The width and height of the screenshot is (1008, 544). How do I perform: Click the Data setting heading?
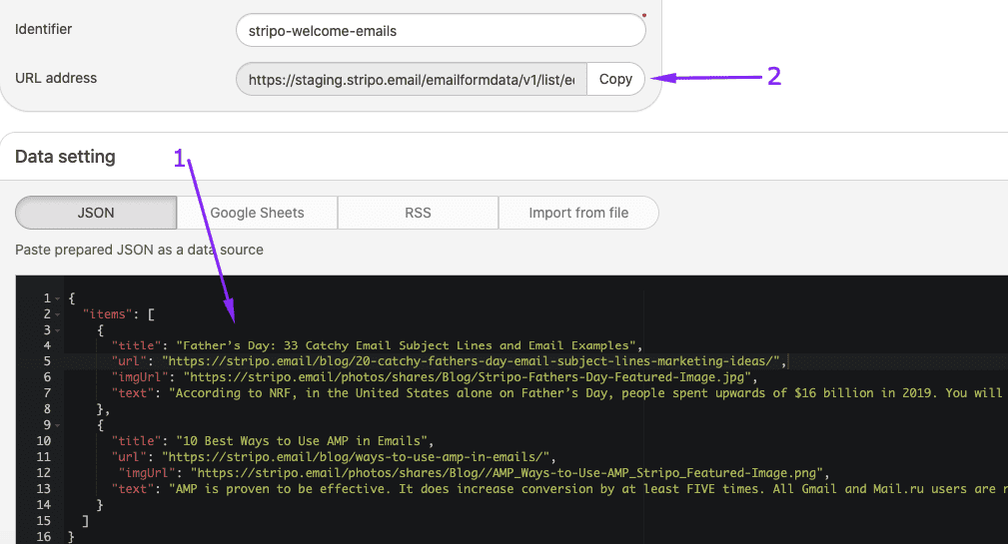point(65,157)
